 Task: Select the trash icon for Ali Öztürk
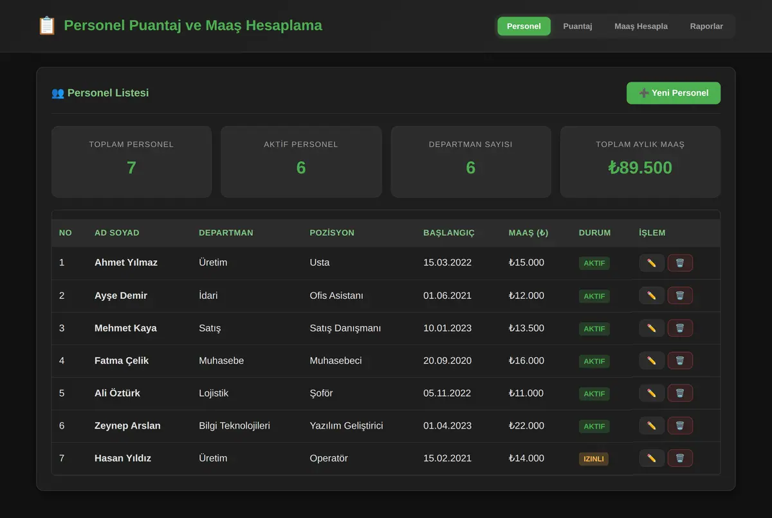680,393
